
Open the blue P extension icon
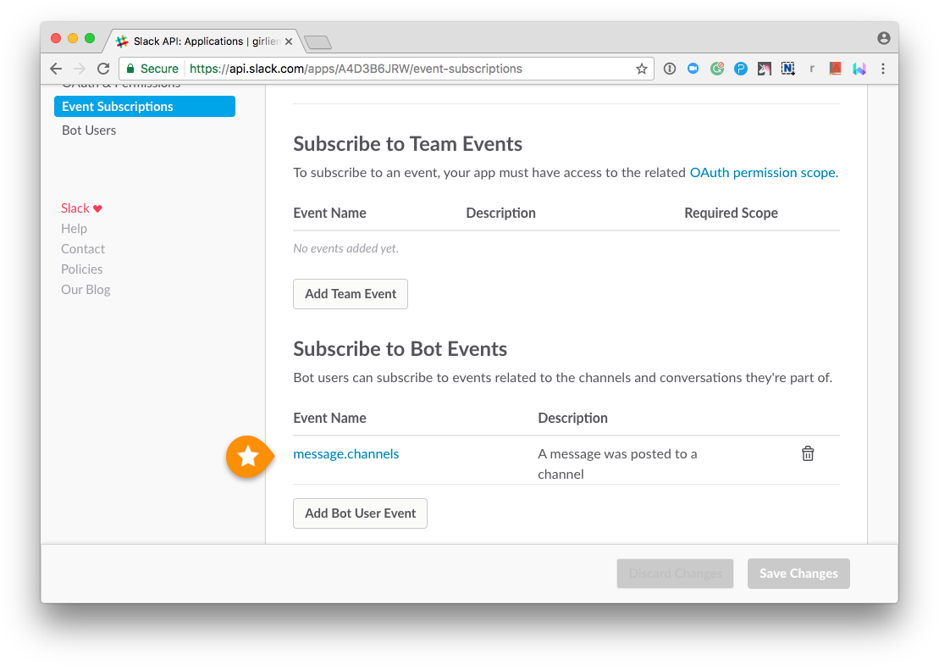741,69
